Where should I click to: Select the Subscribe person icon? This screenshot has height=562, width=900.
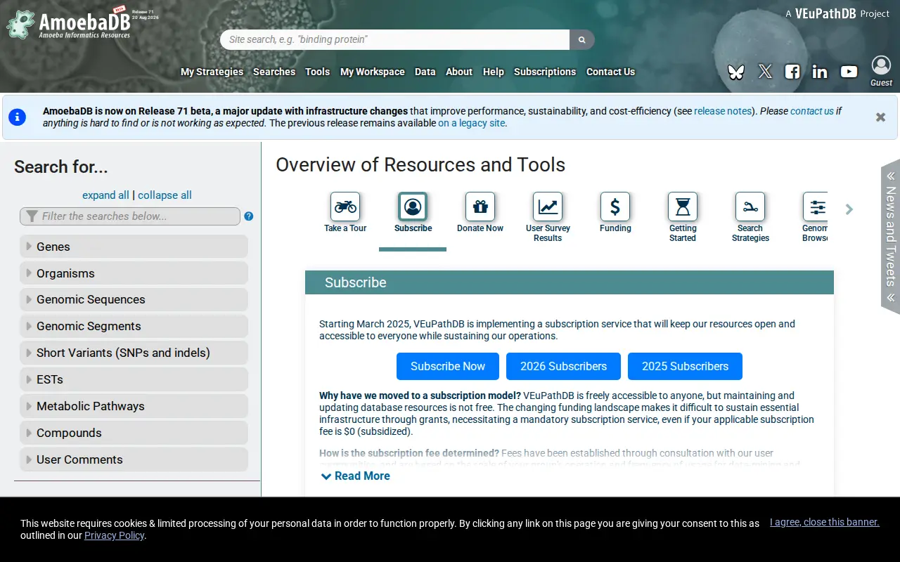tap(413, 207)
